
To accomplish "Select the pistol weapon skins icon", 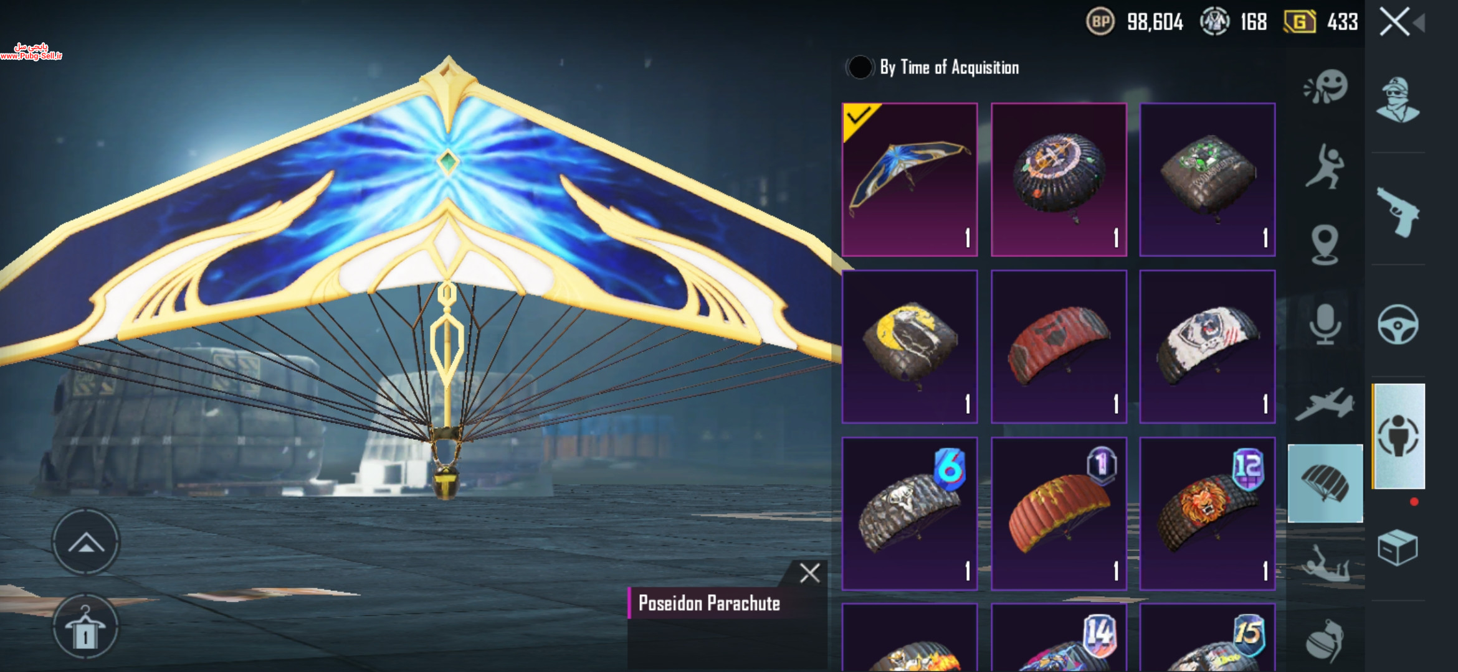I will (1398, 212).
